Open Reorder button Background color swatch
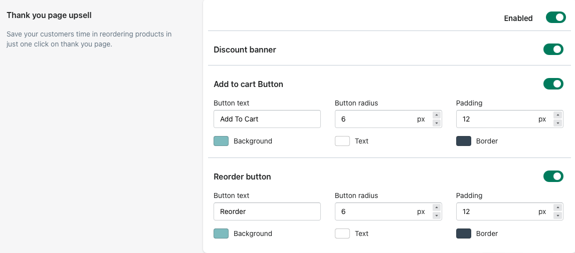This screenshot has height=253, width=575. click(x=221, y=233)
